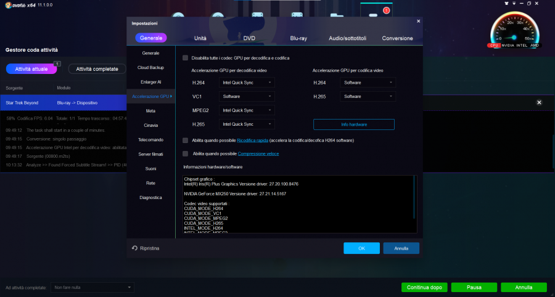Image resolution: width=555 pixels, height=297 pixels.
Task: Open the Attività attuale tab
Action: click(31, 69)
